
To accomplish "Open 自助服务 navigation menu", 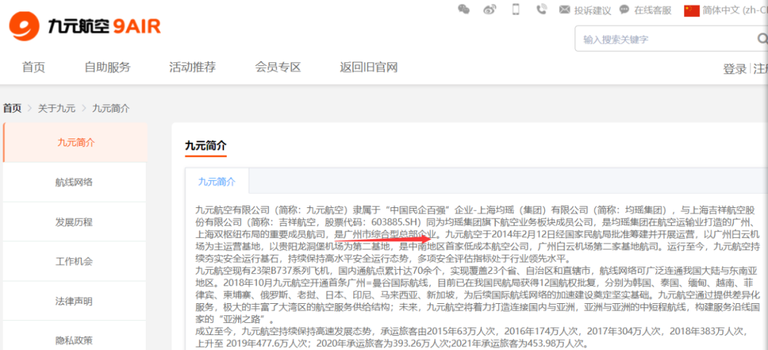I will 107,67.
